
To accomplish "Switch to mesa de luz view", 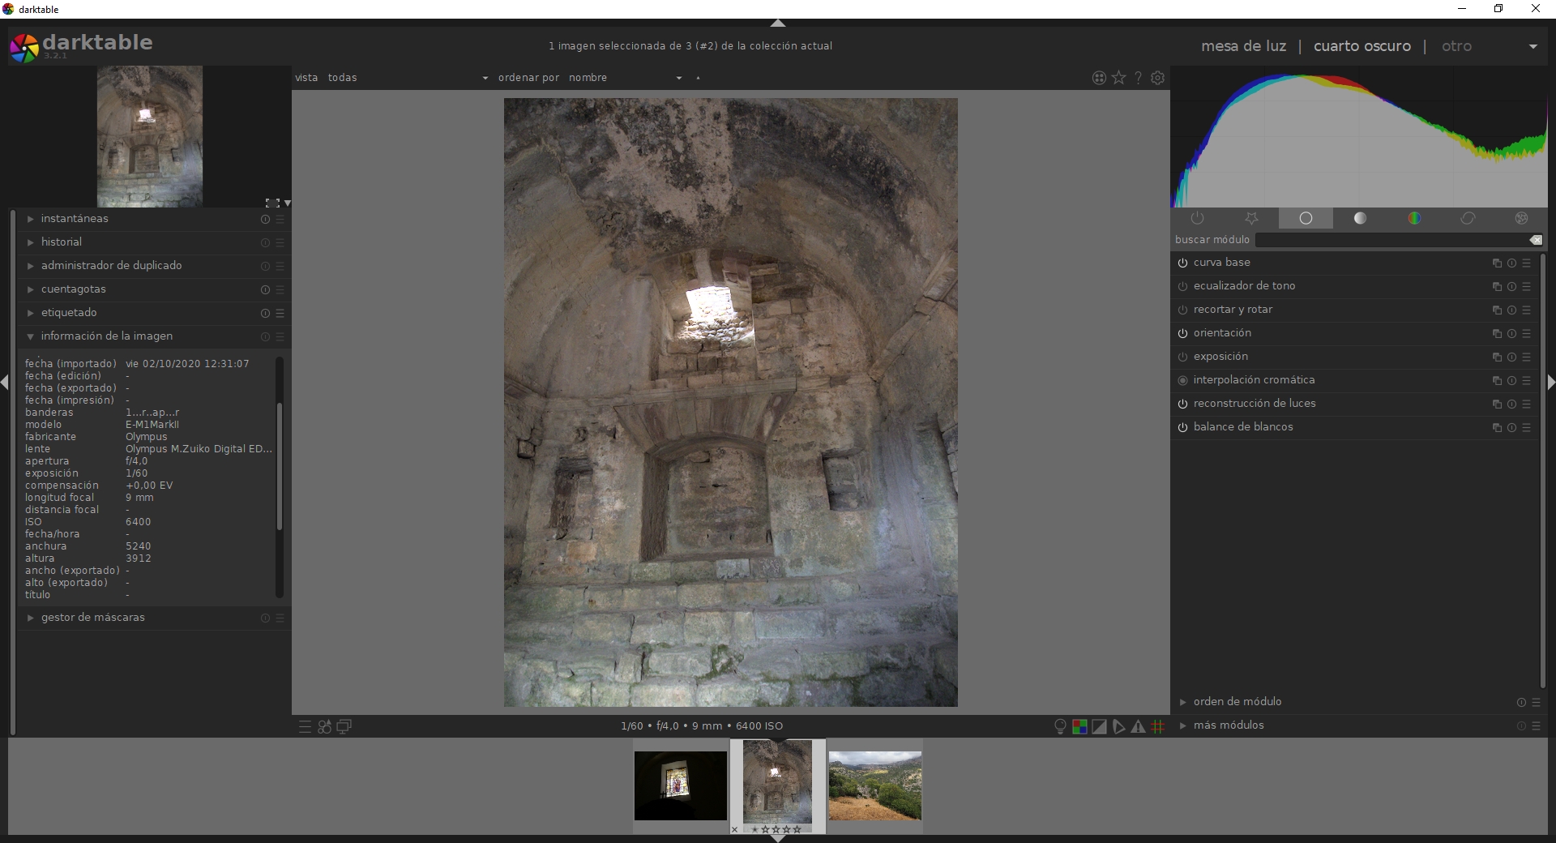I will pos(1243,46).
